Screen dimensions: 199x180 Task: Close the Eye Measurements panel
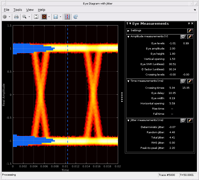(192, 23)
